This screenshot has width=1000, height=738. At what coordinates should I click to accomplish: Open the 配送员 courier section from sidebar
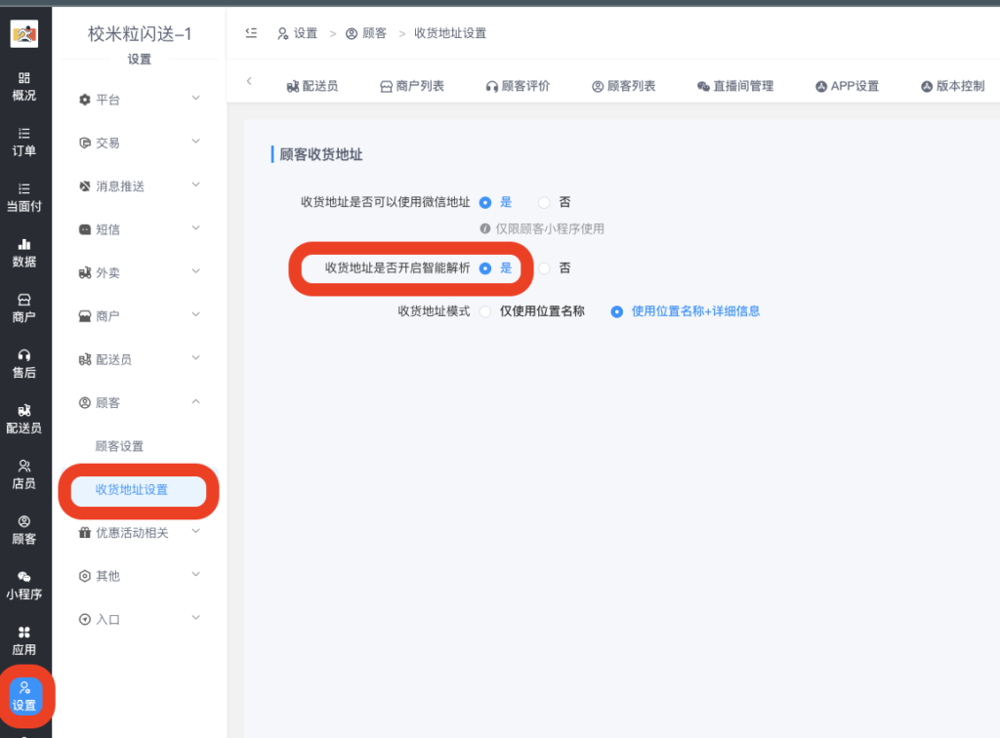(24, 418)
